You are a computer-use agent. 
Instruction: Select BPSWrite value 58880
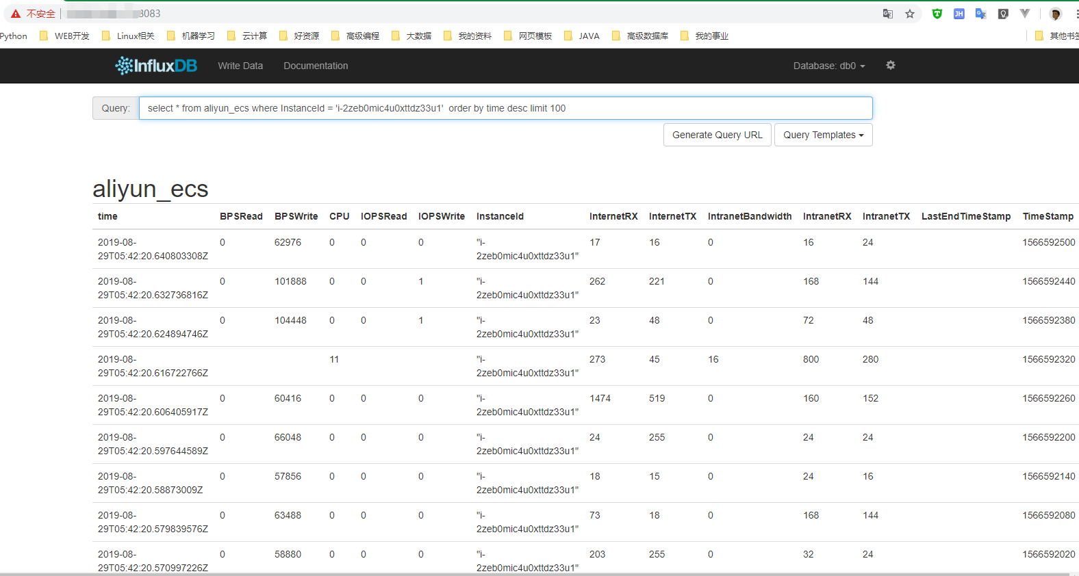[x=288, y=554]
